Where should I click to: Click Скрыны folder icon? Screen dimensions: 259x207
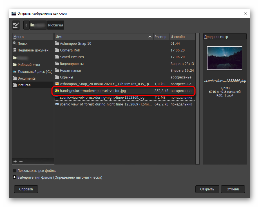coord(57,77)
